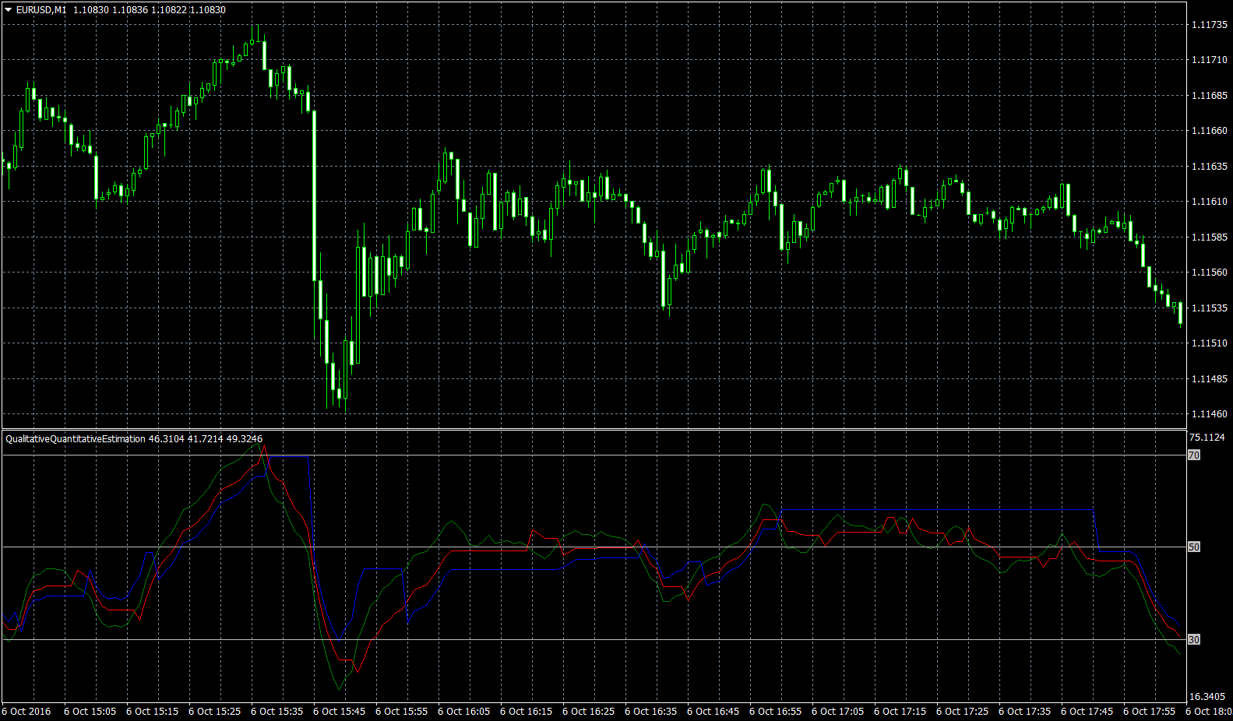Select the 1.10836 high price value
The width and height of the screenshot is (1233, 721).
[x=129, y=10]
